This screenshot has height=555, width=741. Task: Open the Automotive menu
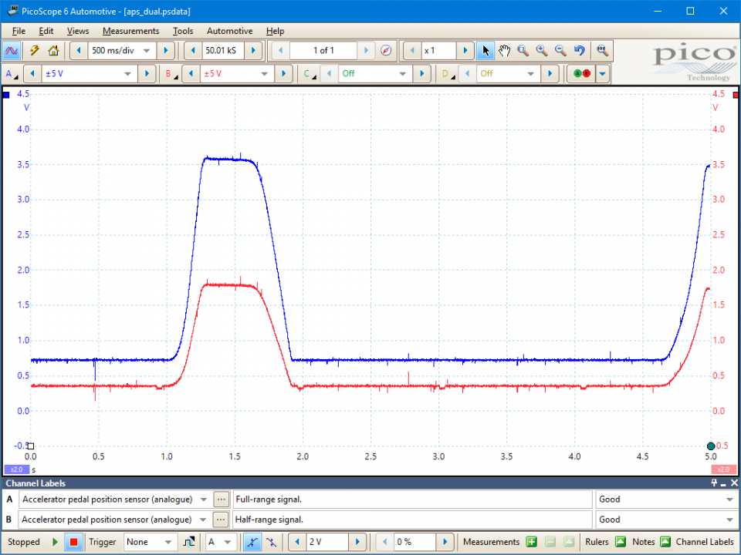point(229,31)
